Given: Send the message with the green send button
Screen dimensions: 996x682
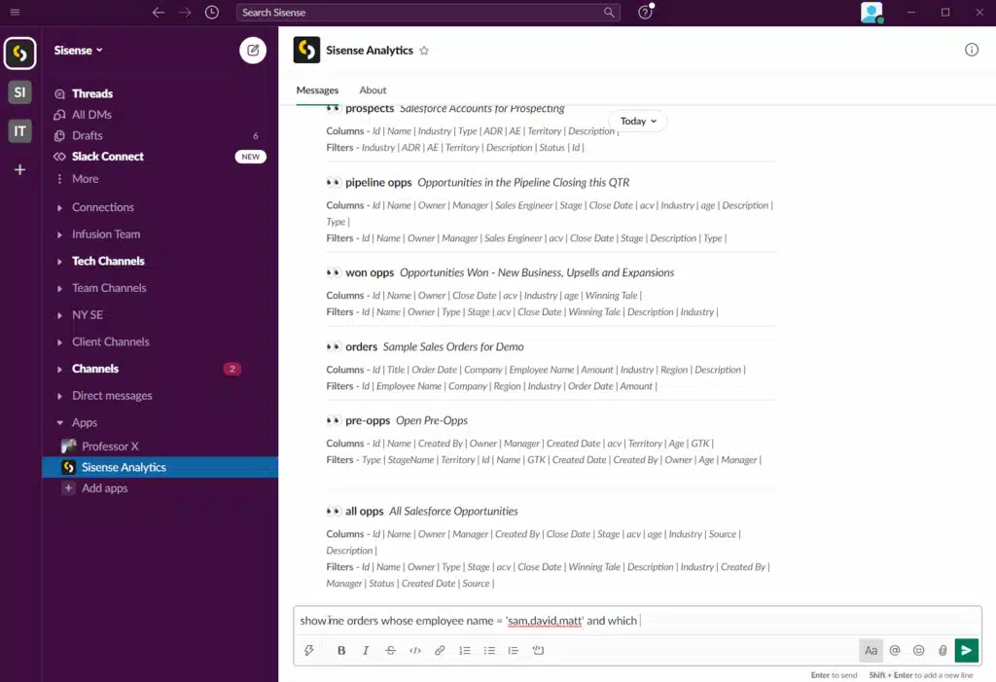Looking at the screenshot, I should point(966,650).
